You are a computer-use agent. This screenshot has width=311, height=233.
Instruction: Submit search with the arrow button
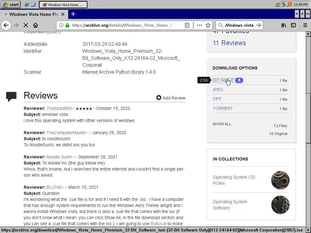(x=258, y=25)
